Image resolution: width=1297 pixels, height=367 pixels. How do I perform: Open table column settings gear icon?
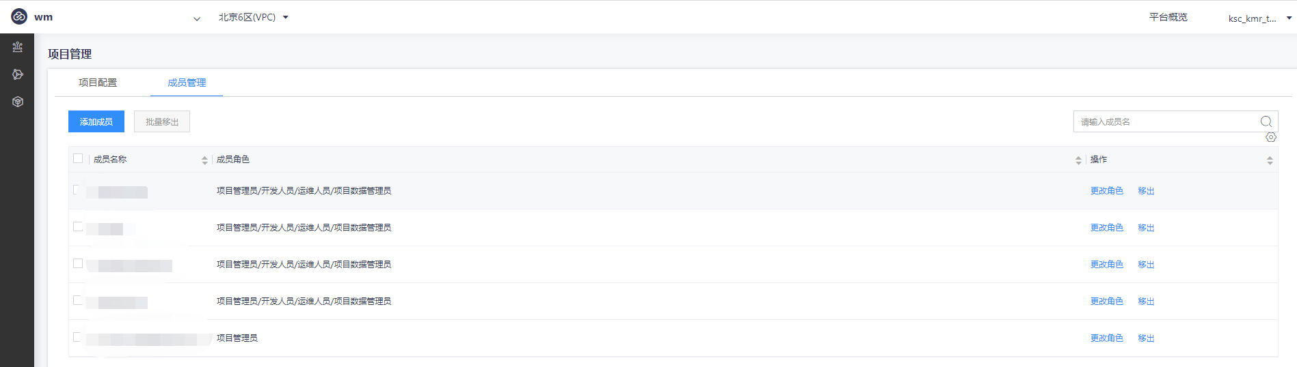tap(1271, 137)
